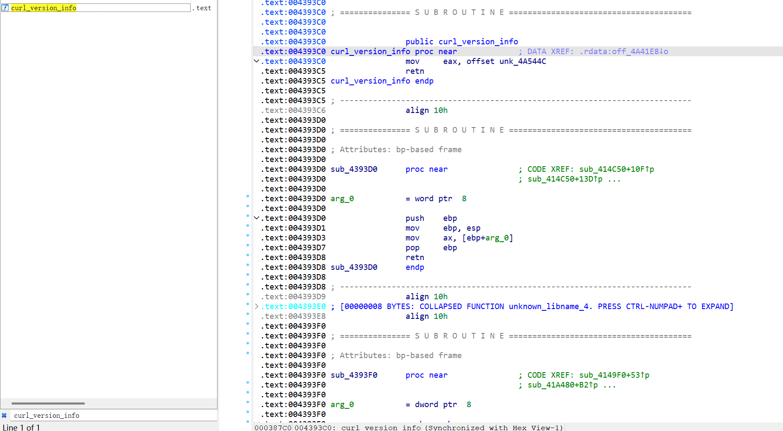The width and height of the screenshot is (783, 431).
Task: Click 'align 10h' at address .text:004393C6
Action: pos(426,110)
